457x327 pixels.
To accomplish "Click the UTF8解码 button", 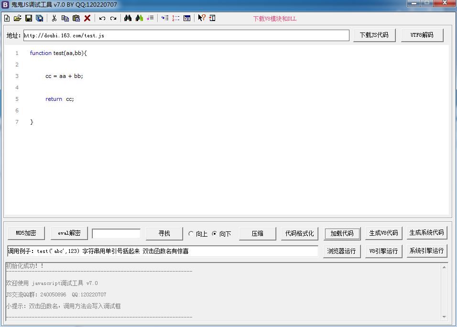I will [422, 35].
